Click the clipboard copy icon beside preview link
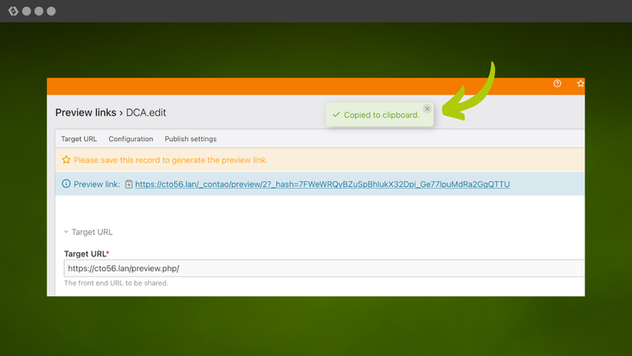The width and height of the screenshot is (632, 356). pos(129,184)
